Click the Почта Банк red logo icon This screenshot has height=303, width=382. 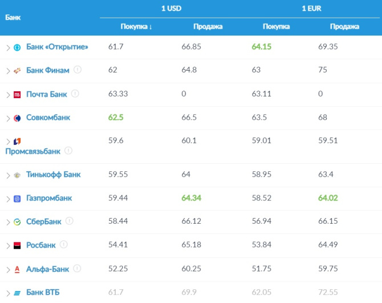click(x=17, y=94)
